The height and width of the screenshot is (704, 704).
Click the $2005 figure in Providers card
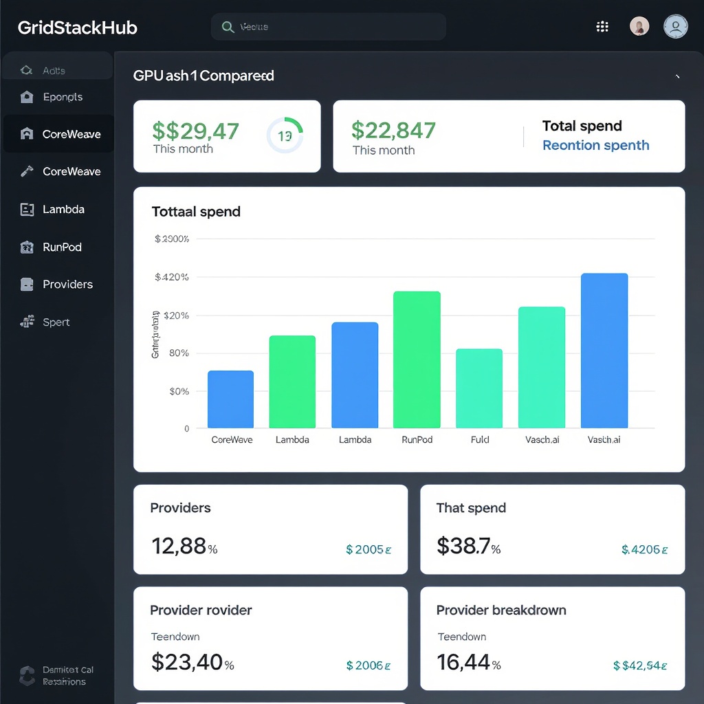[368, 549]
